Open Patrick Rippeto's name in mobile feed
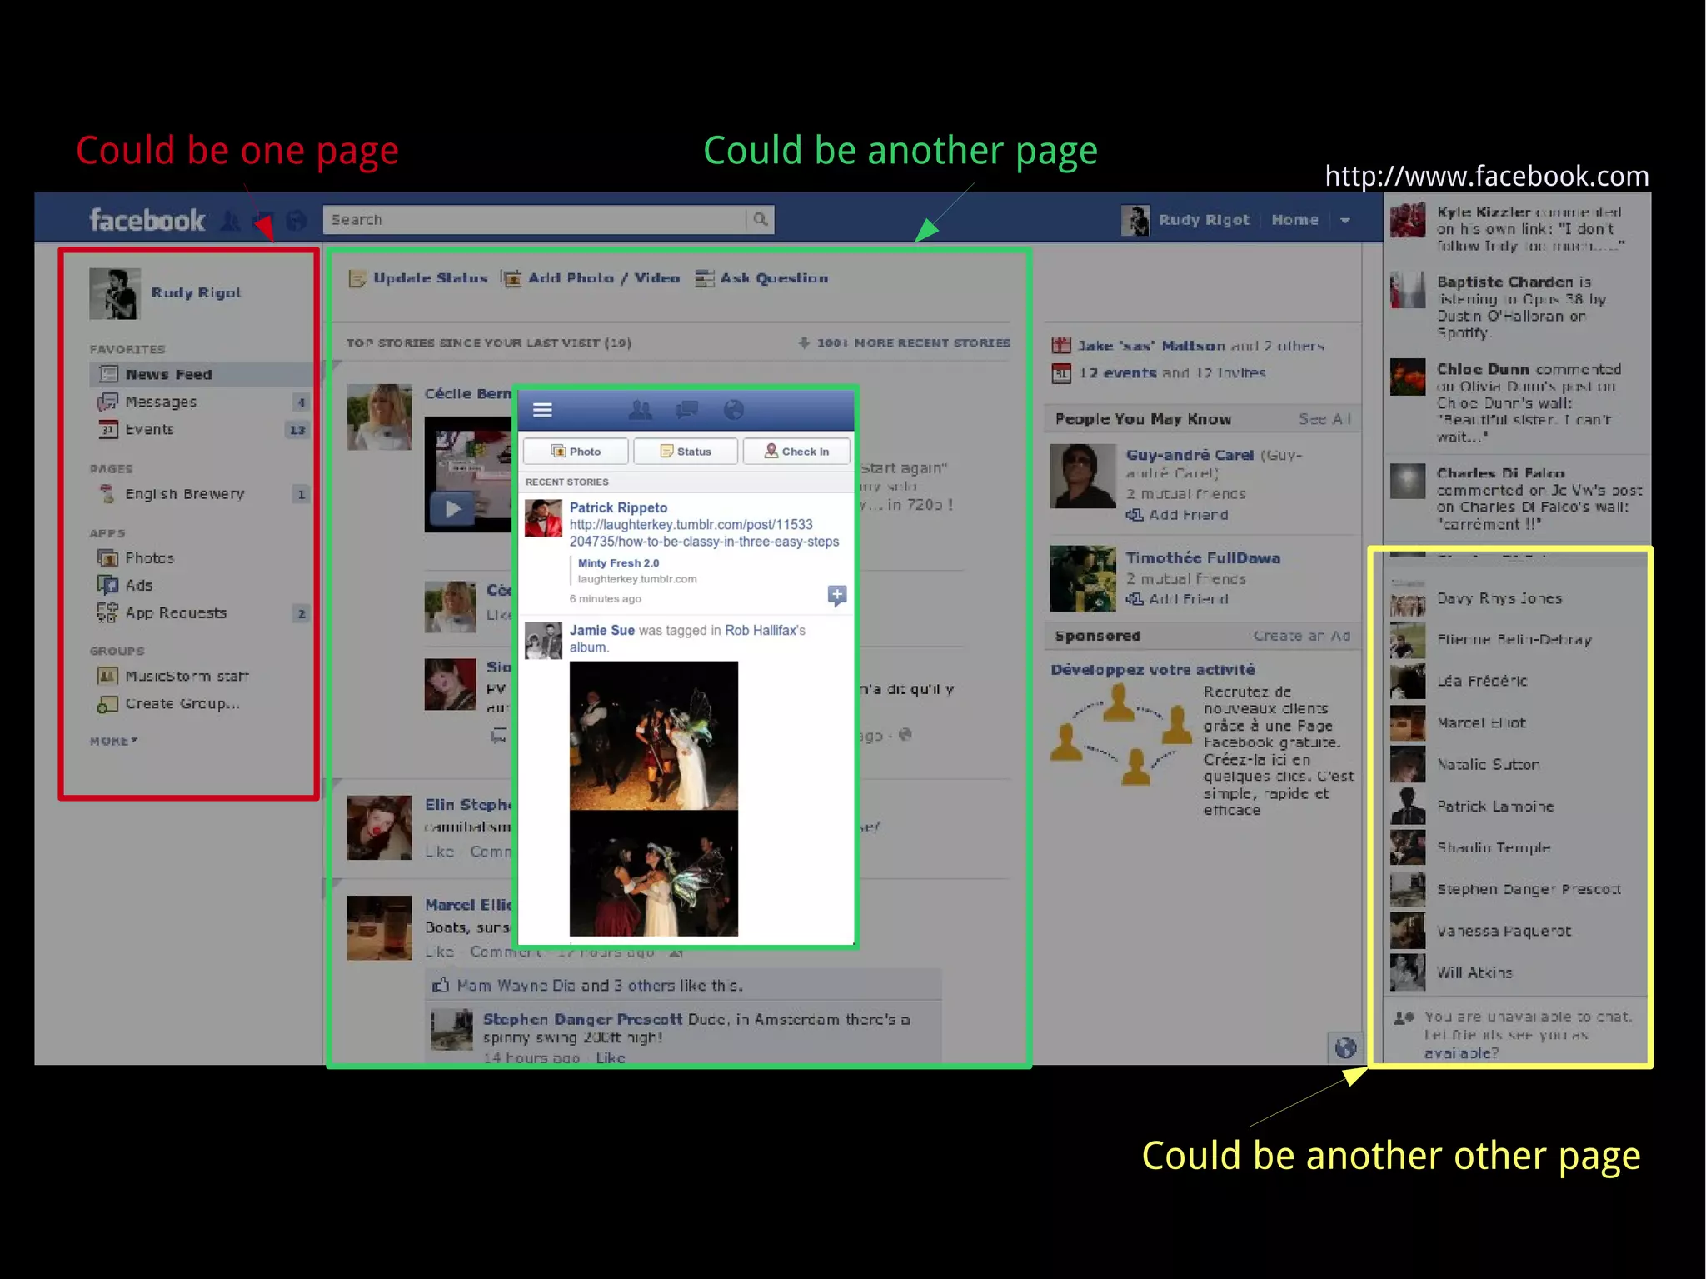Screen dimensions: 1706x1279 pos(618,507)
